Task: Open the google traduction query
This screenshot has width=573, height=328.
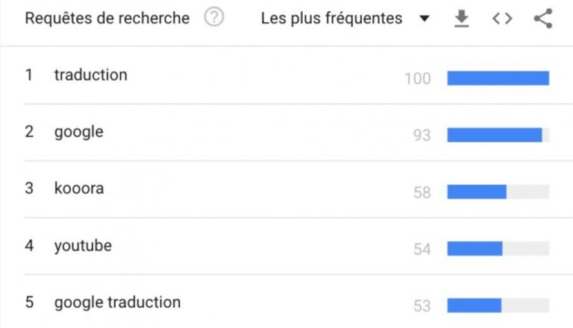Action: coord(117,303)
